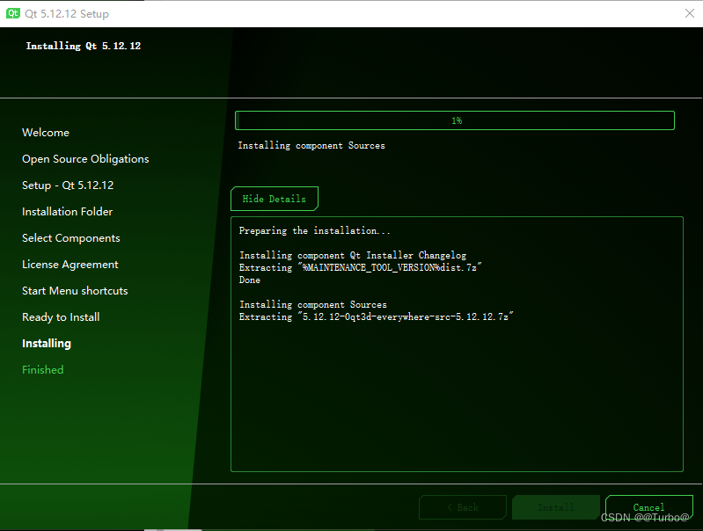Select the License Agreement step

pos(70,265)
